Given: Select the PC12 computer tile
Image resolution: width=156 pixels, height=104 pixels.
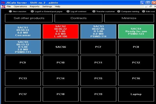Looking at the screenshot, I should 136,63.
